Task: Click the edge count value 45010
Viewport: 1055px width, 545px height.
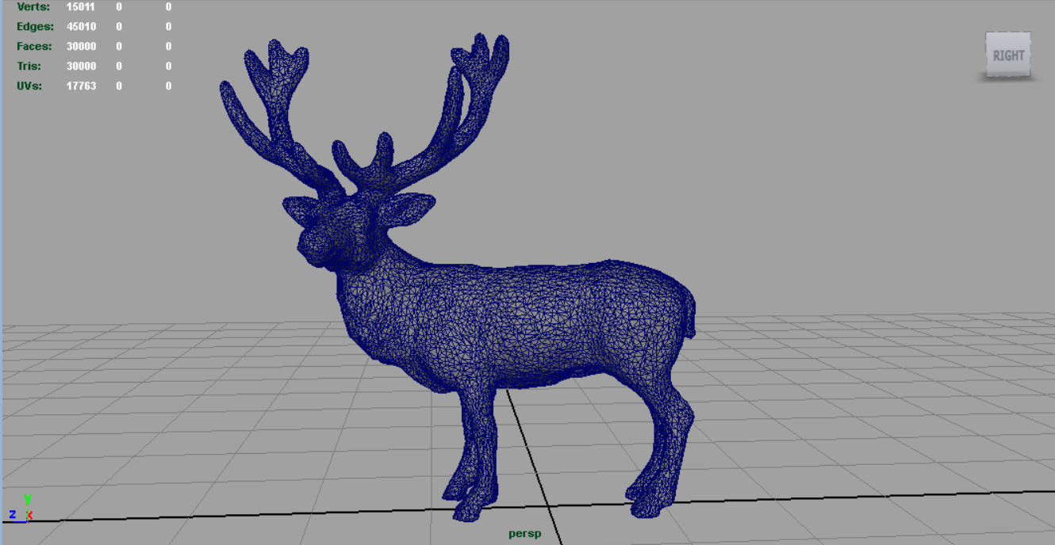Action: point(81,27)
